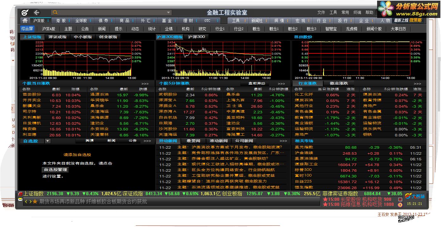Show the 创业板指 chart tab

[x=108, y=37]
